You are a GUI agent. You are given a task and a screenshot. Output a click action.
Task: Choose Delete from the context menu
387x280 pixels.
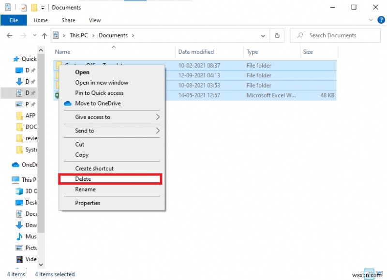point(110,179)
